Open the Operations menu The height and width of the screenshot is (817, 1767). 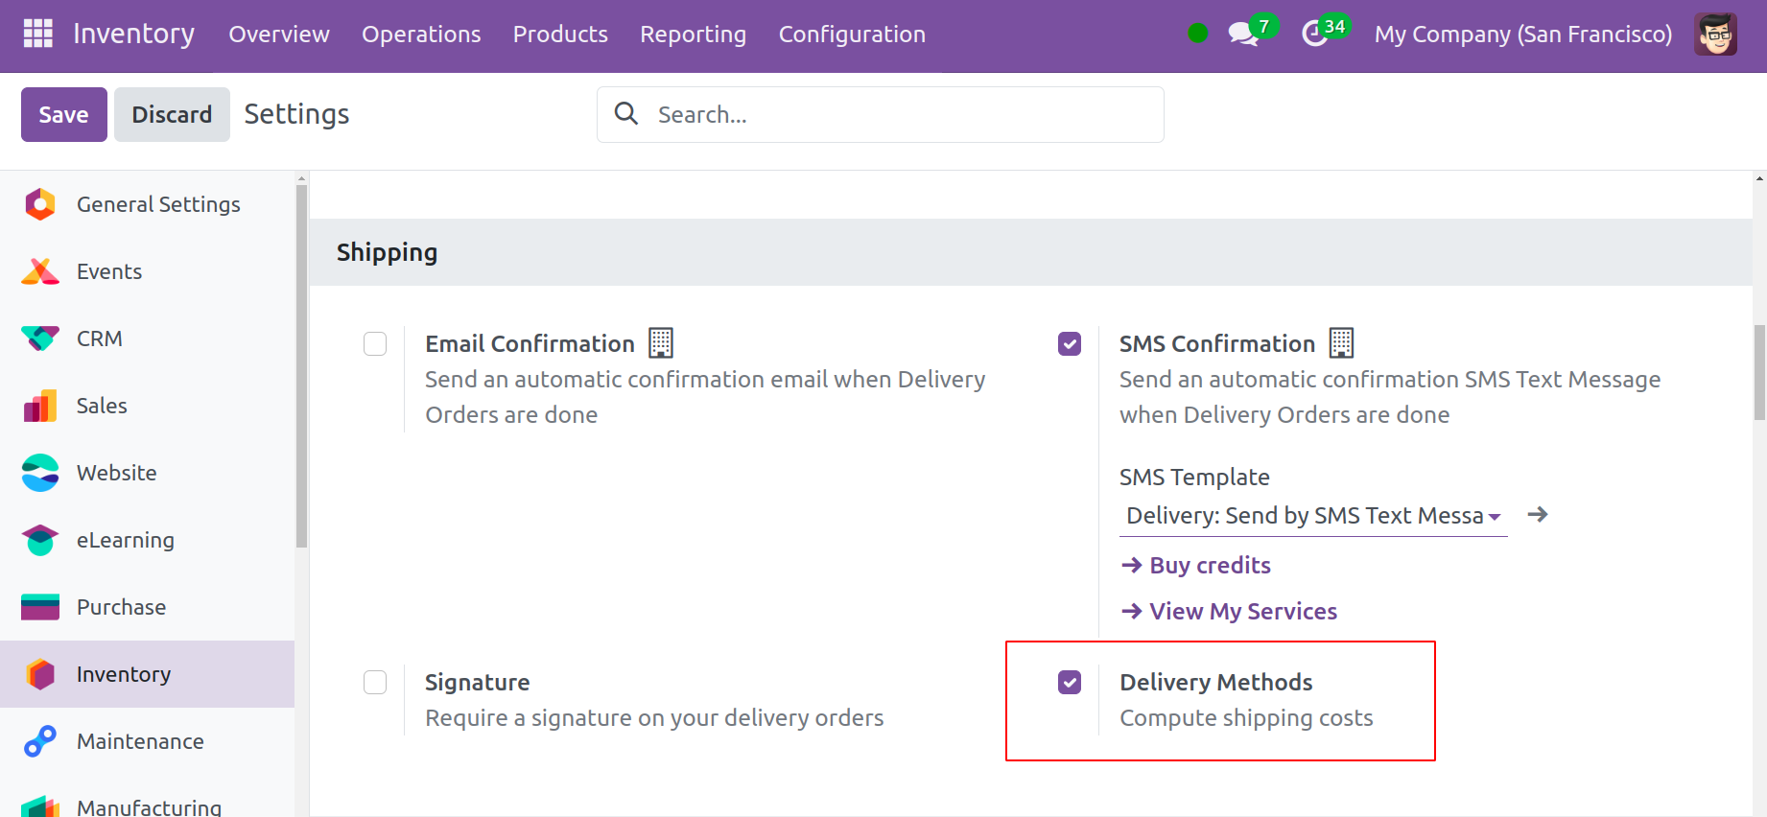click(x=421, y=35)
